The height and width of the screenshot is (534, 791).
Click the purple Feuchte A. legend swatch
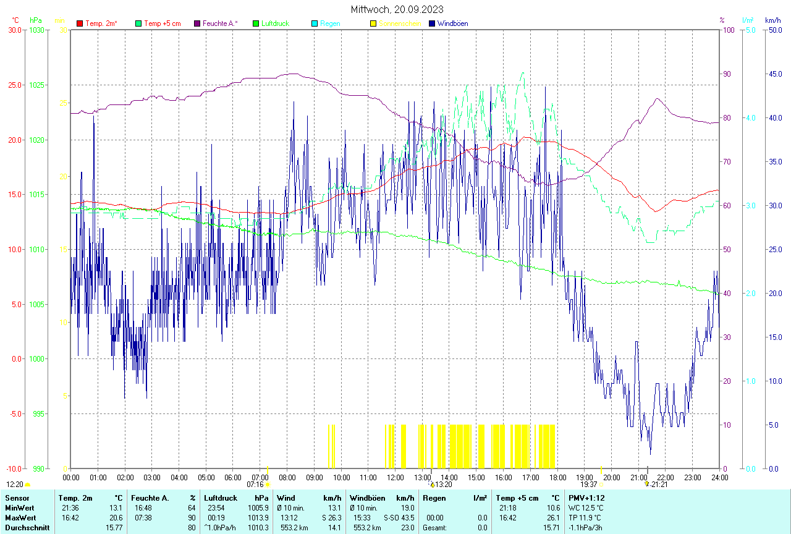pos(197,23)
